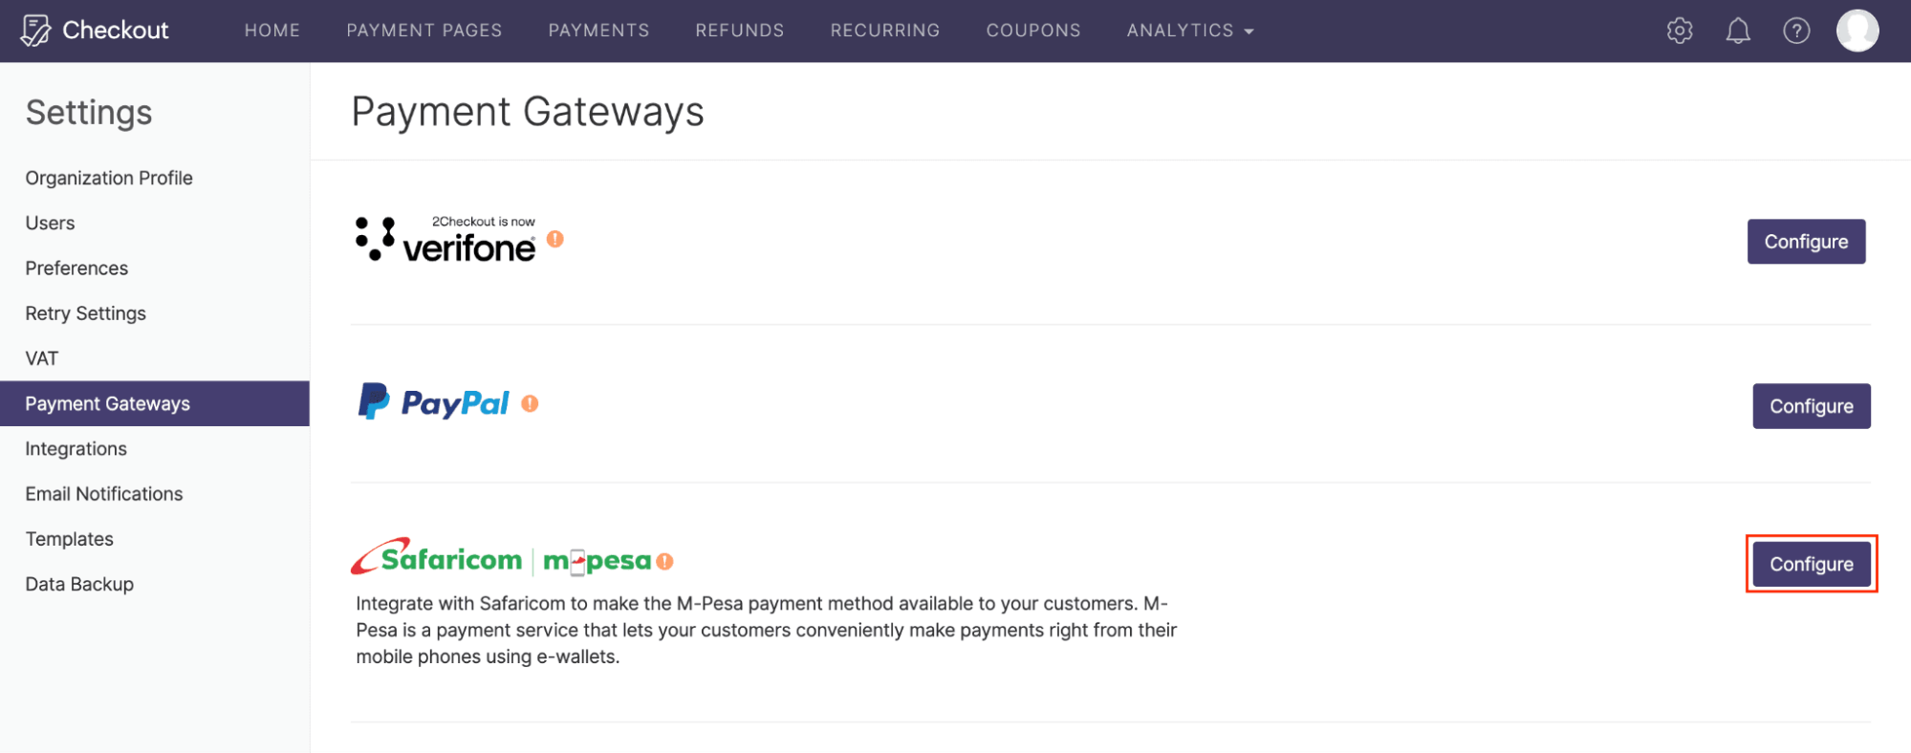Click the M-Pesa integration description text

[766, 630]
